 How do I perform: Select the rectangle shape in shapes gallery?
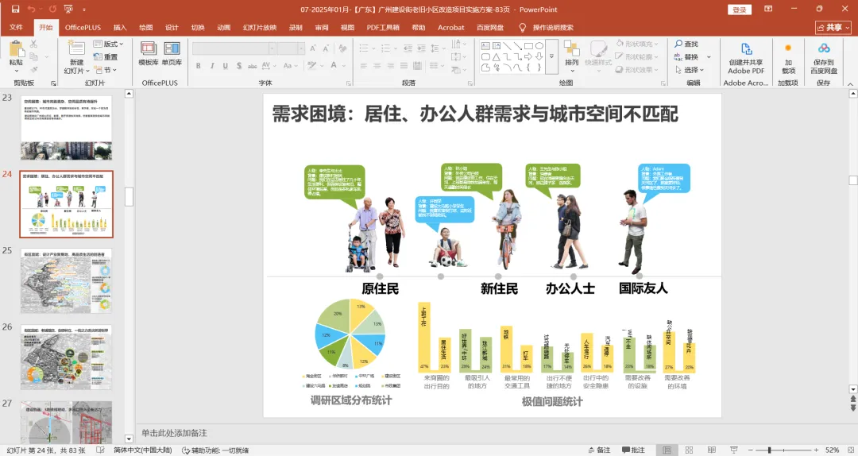coord(528,46)
